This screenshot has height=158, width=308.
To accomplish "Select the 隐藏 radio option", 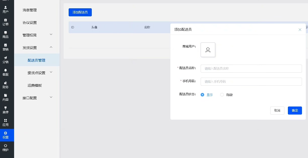I will [x=222, y=95].
